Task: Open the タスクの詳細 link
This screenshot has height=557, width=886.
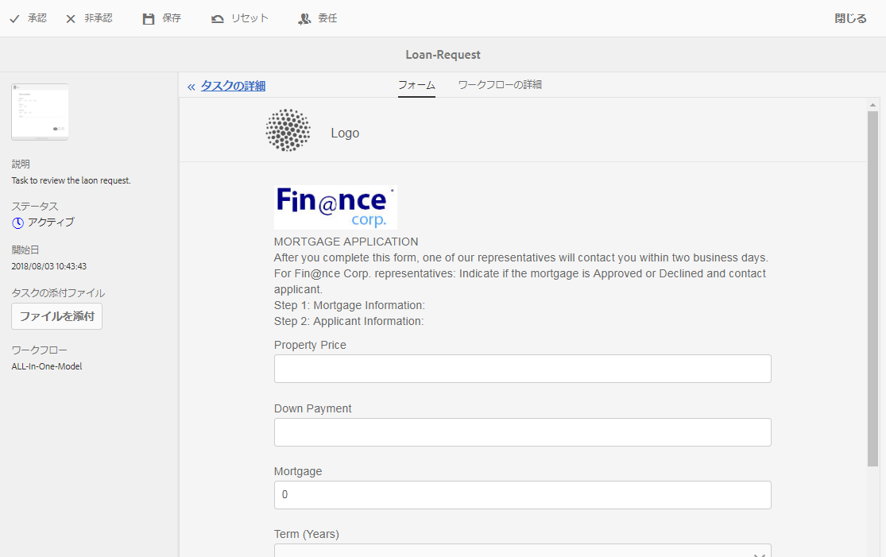Action: (233, 86)
